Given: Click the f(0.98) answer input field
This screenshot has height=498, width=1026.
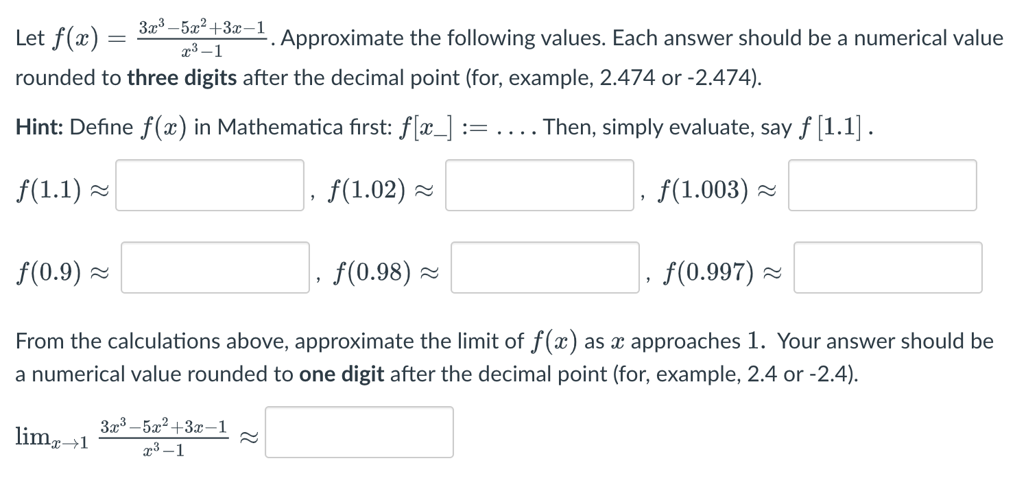Looking at the screenshot, I should click(545, 268).
